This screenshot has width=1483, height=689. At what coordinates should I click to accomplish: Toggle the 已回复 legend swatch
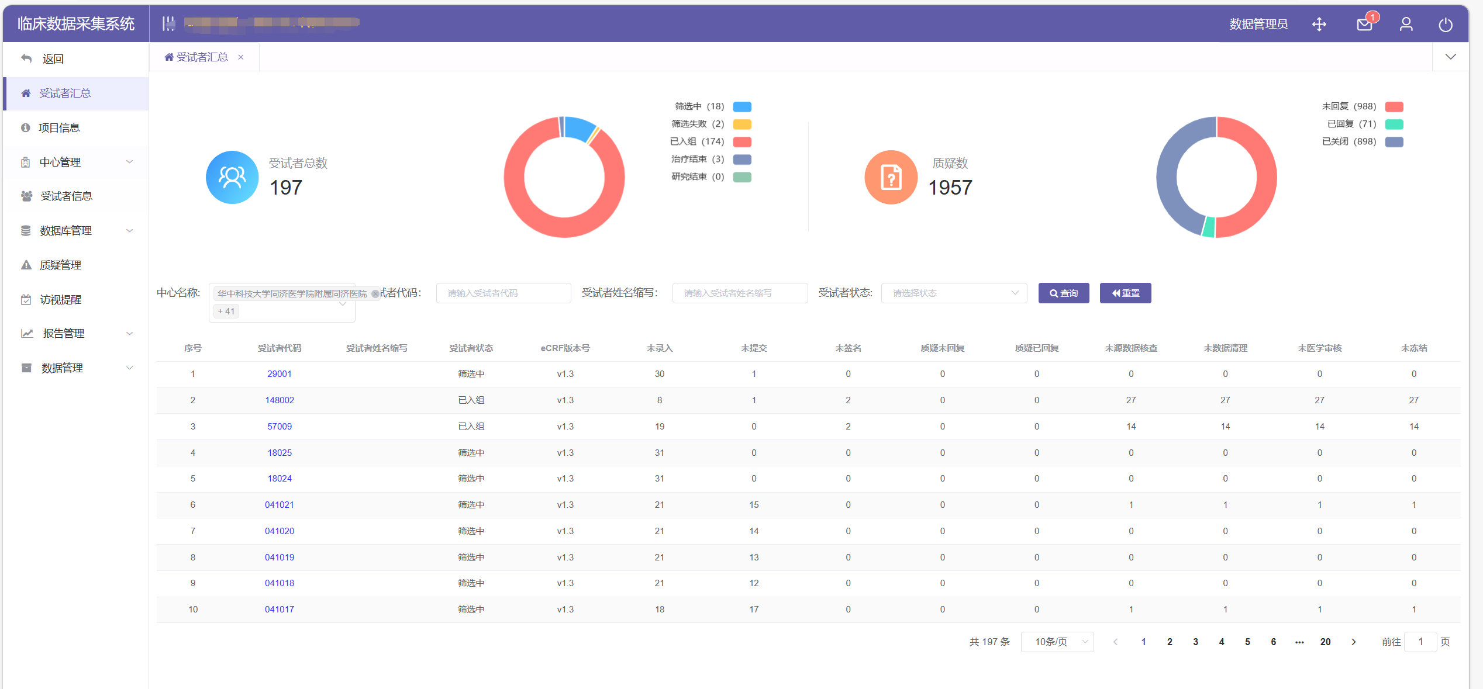[x=1394, y=124]
